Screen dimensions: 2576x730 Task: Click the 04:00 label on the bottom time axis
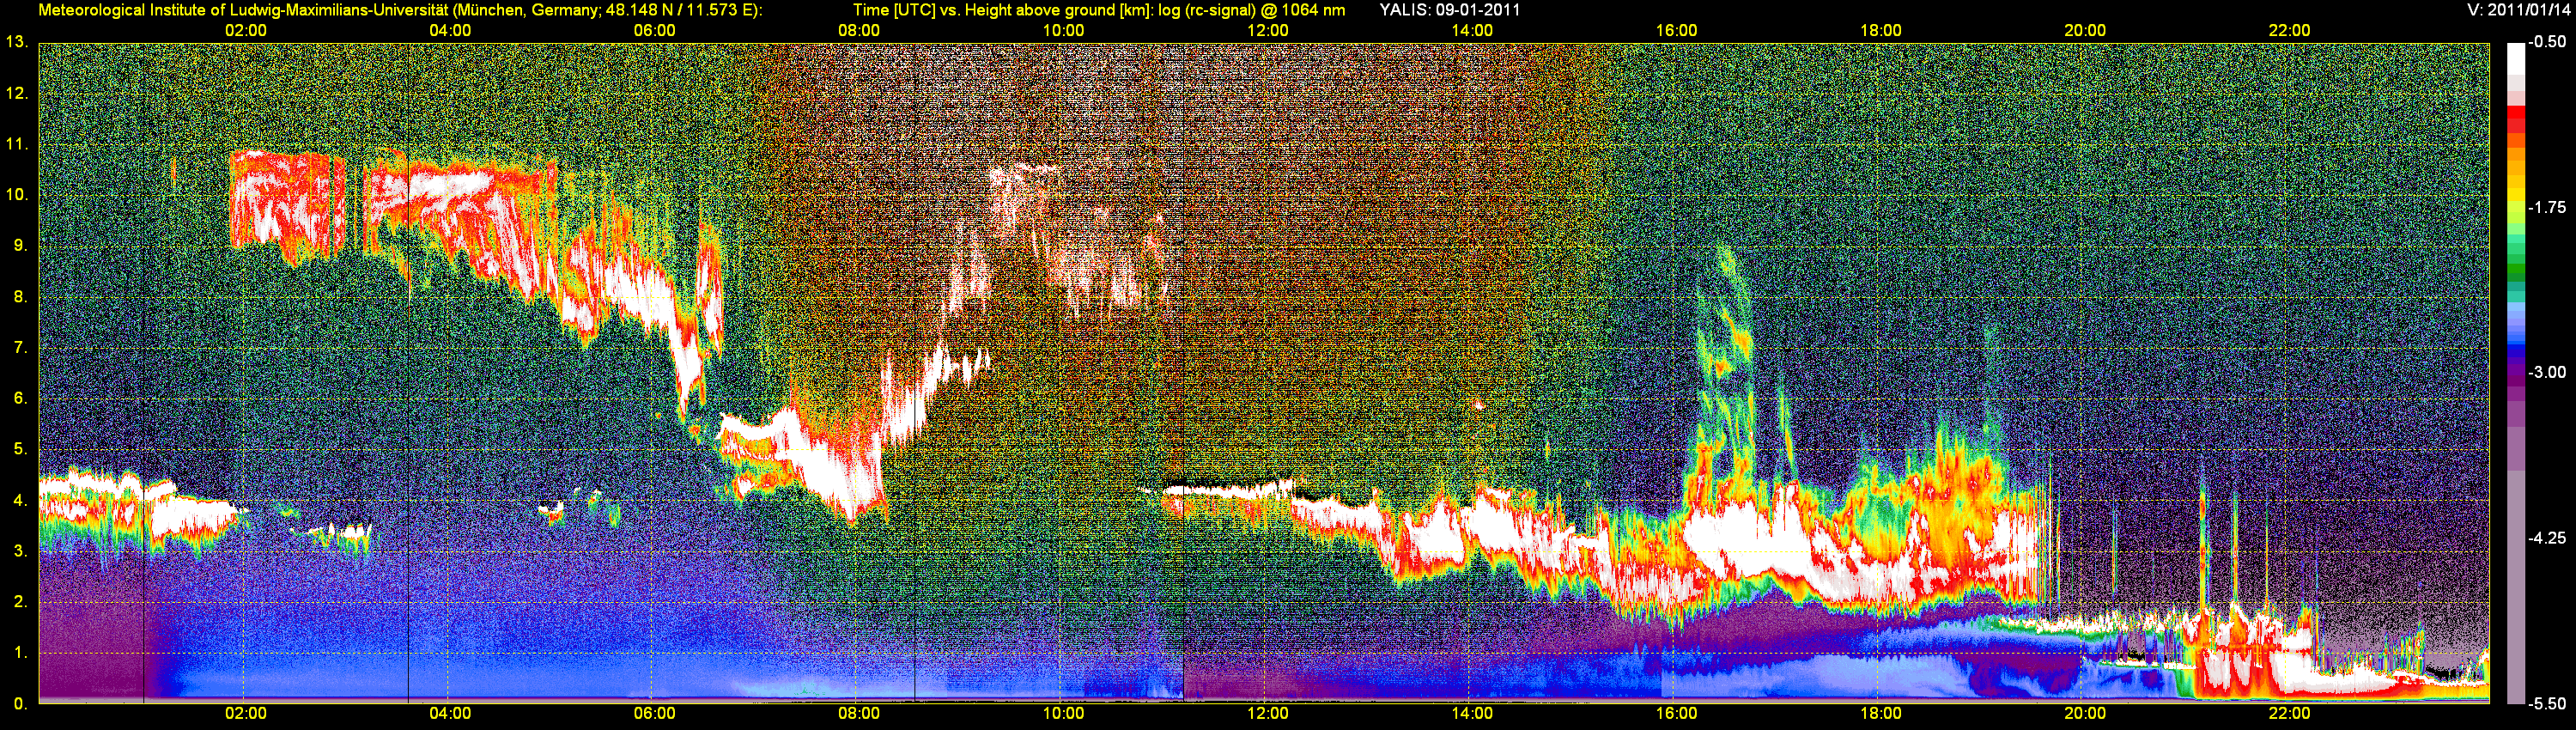pos(450,714)
